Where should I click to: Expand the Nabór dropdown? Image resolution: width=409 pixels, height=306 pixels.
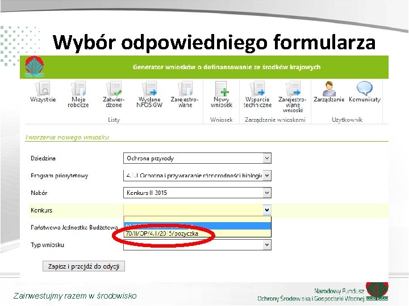tap(266, 193)
